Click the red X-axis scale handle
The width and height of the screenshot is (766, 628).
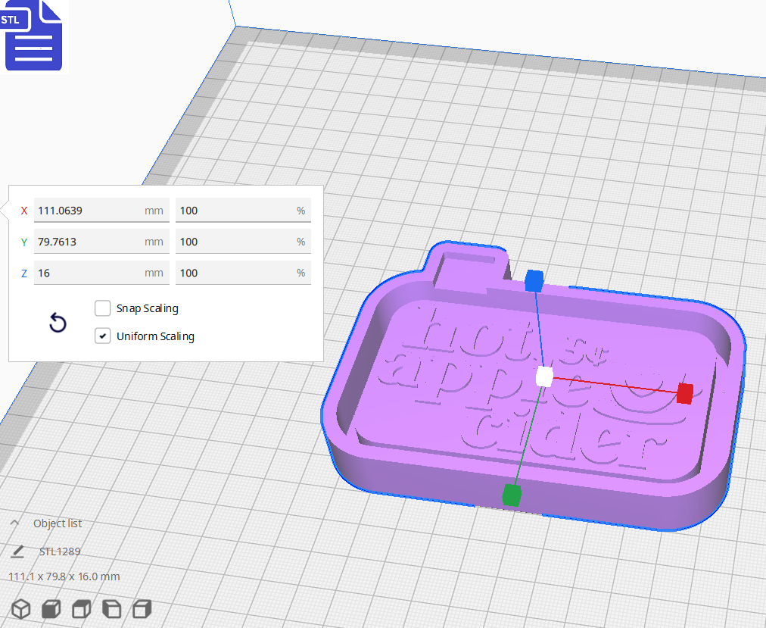click(x=685, y=394)
